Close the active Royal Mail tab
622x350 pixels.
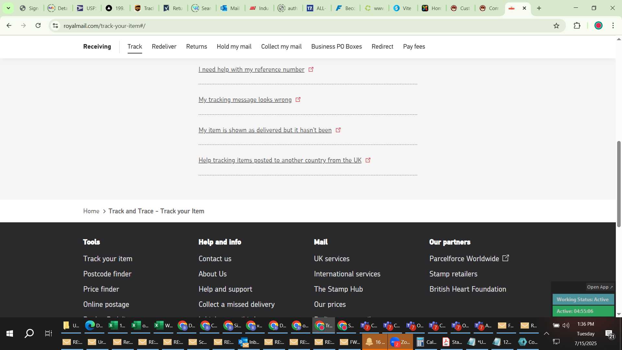tap(524, 8)
